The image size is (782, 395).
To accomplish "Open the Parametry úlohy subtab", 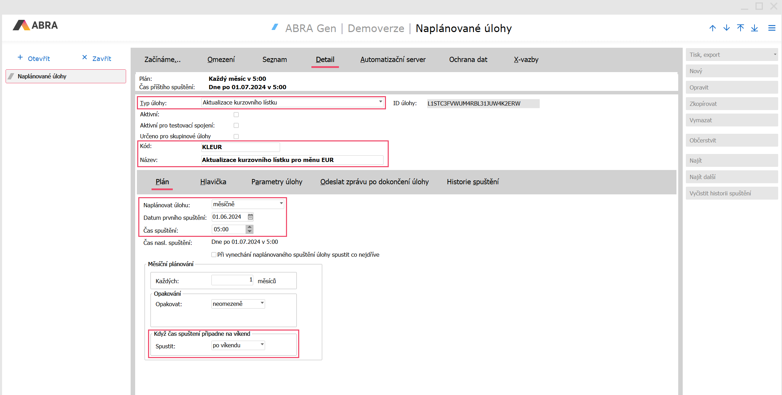I will [277, 182].
